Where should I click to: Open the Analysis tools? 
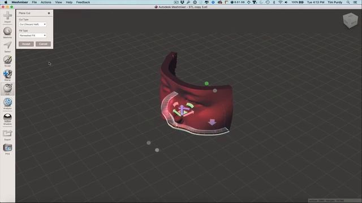7,103
